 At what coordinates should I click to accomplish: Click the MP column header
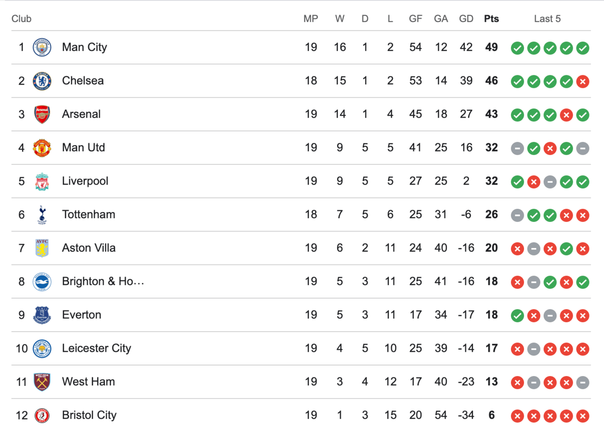pyautogui.click(x=310, y=19)
